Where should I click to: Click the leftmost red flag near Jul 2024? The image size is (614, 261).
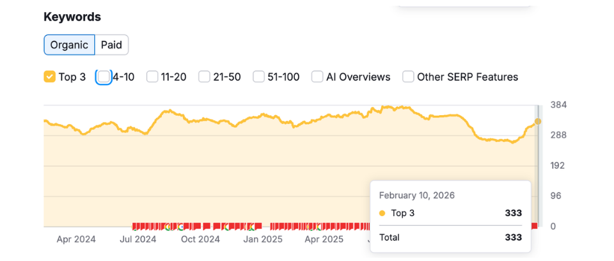135,226
